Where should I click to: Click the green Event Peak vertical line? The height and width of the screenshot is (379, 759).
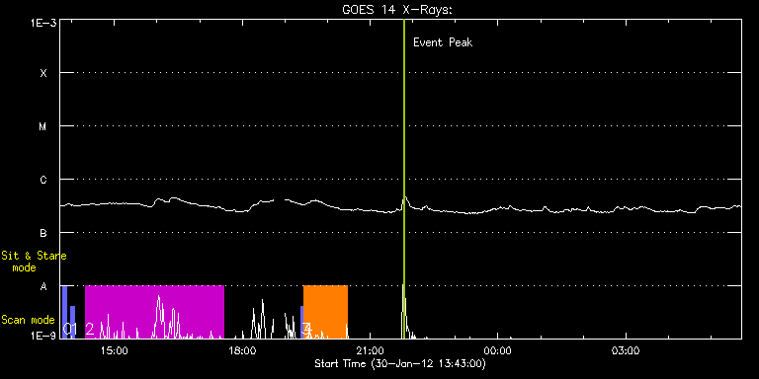coord(403,179)
